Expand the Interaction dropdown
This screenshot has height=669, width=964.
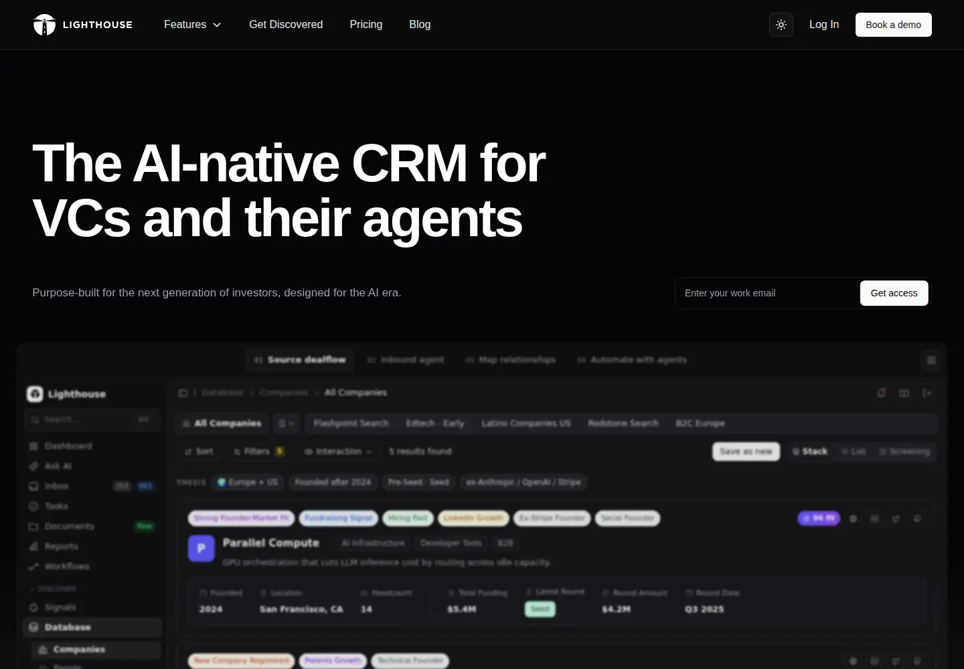click(338, 452)
